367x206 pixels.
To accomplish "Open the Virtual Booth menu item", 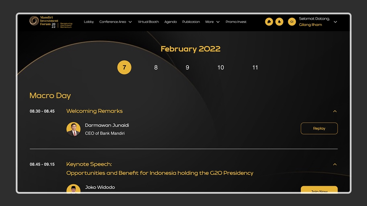I will tap(148, 22).
